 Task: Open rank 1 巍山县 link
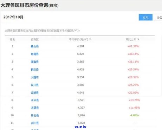point(35,46)
